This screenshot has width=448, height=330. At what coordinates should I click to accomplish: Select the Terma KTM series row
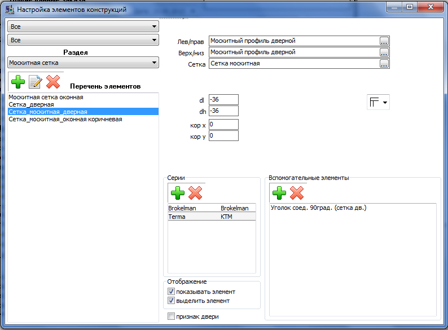point(212,217)
